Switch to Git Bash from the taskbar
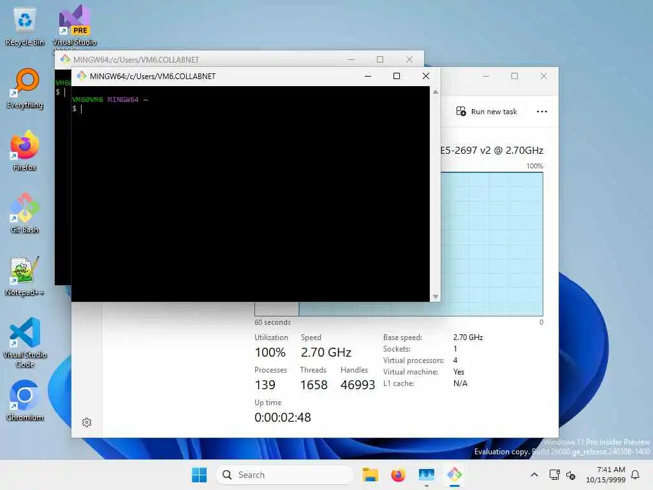 pyautogui.click(x=455, y=475)
